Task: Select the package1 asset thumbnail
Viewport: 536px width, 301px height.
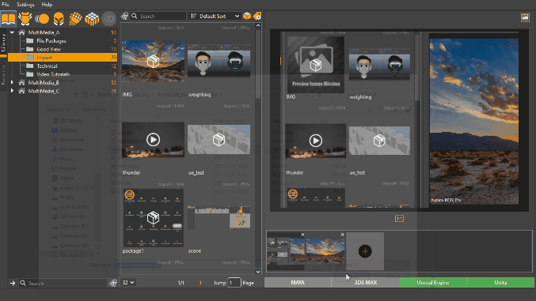Action: point(153,218)
